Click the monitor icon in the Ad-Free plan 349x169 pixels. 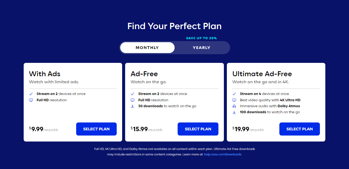coord(132,100)
